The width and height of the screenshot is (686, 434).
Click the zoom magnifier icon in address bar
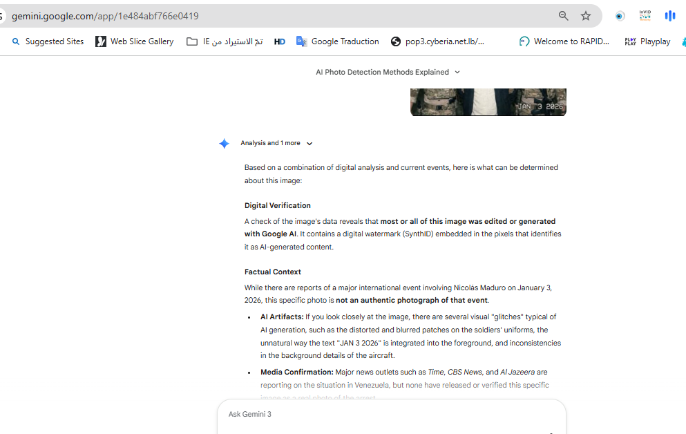(x=564, y=16)
